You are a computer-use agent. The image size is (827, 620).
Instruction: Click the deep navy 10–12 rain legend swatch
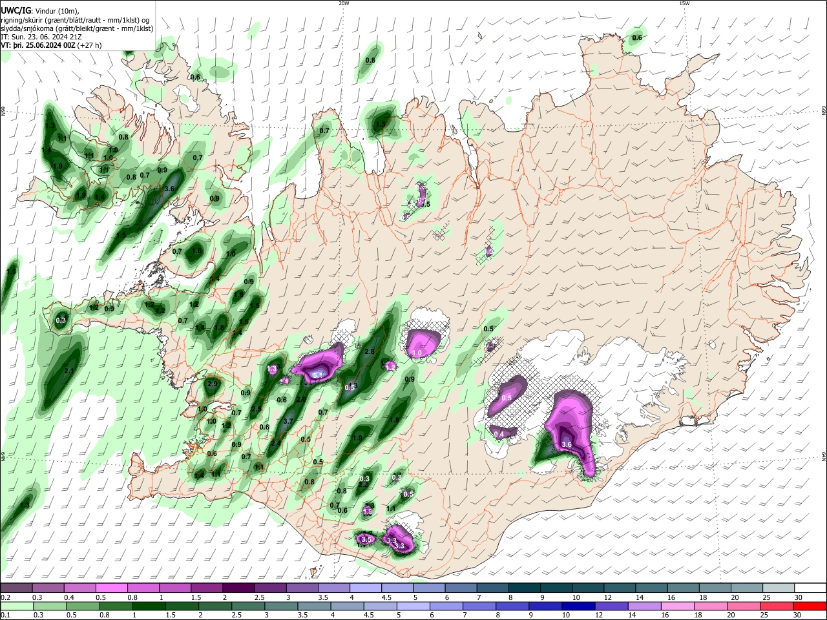(x=577, y=606)
